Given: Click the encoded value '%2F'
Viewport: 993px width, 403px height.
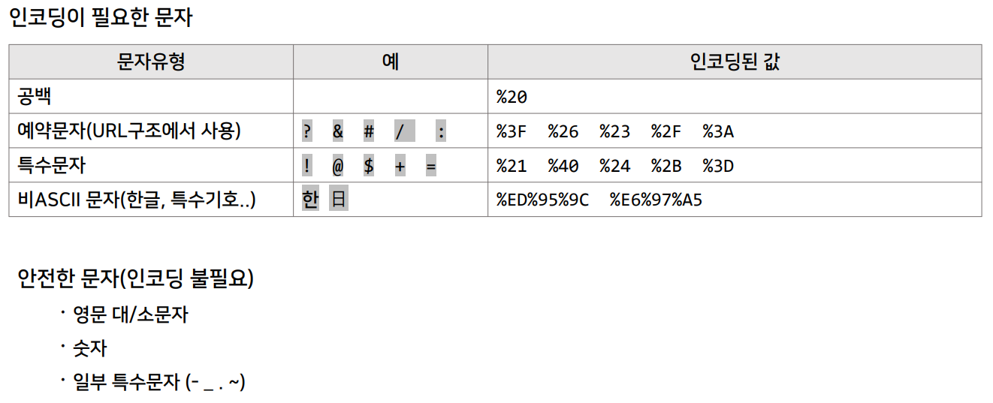Looking at the screenshot, I should [x=666, y=131].
